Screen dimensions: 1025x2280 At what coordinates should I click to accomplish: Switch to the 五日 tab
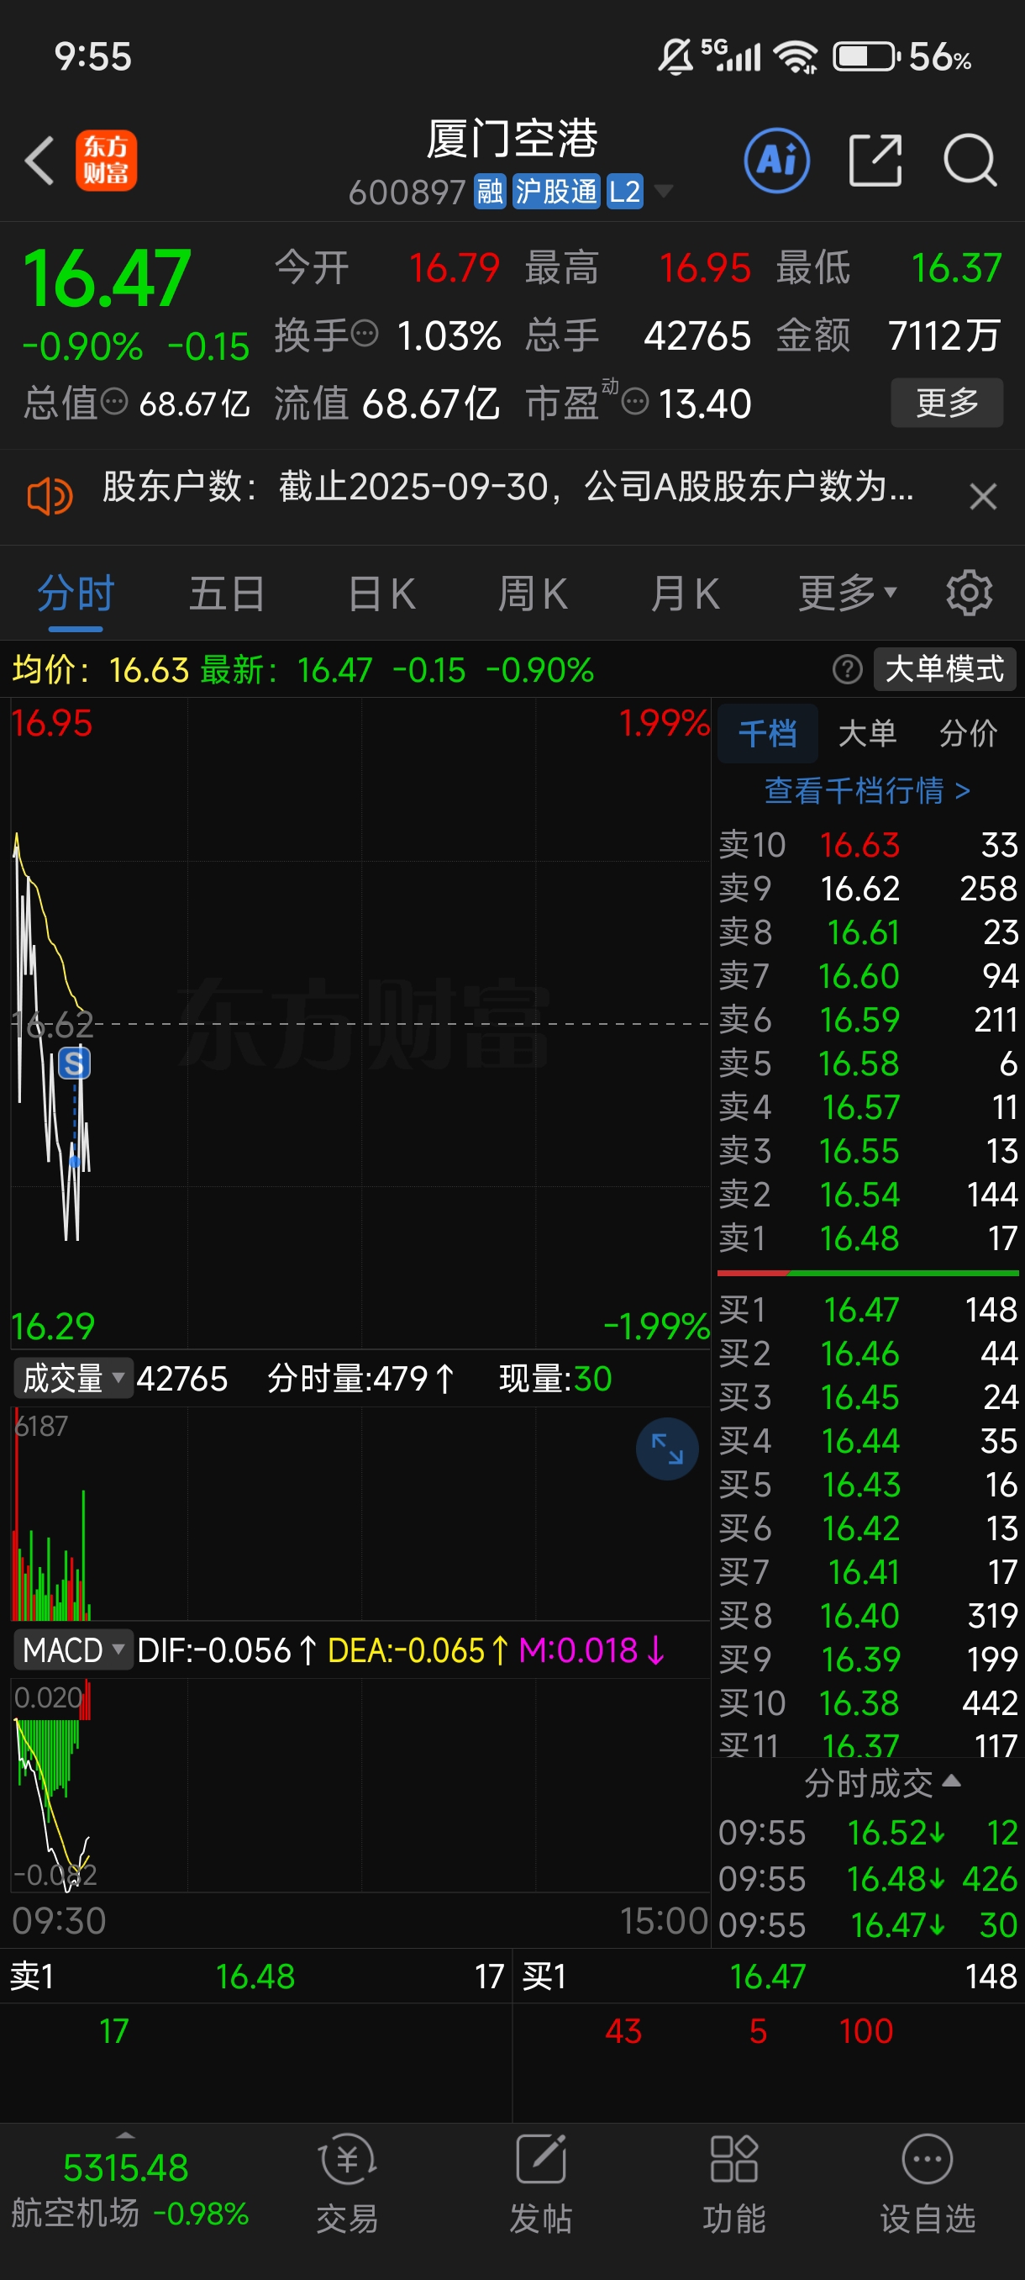click(x=228, y=594)
